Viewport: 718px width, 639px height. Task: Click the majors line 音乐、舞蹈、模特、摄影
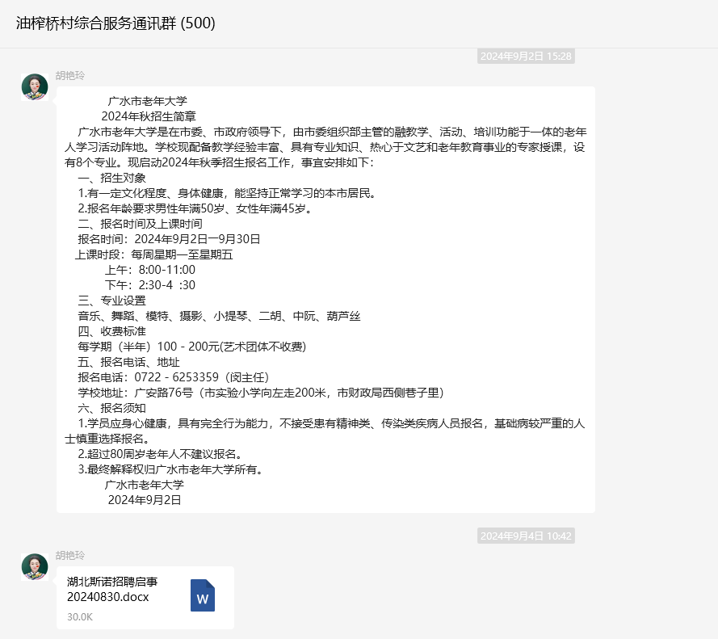point(219,316)
